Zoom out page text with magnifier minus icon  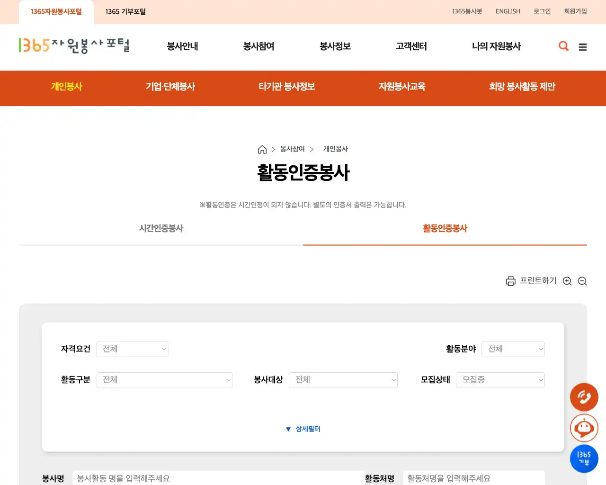(582, 281)
